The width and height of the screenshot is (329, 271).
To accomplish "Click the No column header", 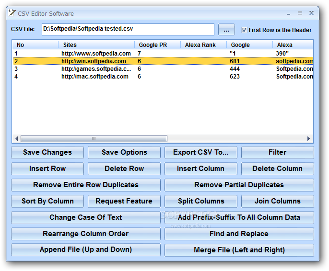I will point(35,45).
